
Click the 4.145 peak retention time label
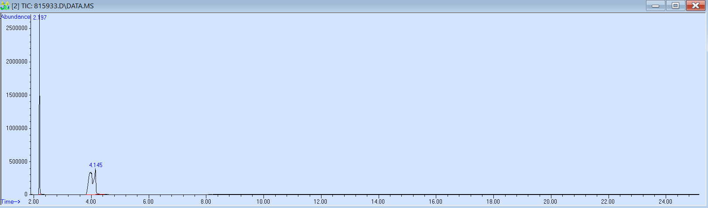(x=96, y=165)
